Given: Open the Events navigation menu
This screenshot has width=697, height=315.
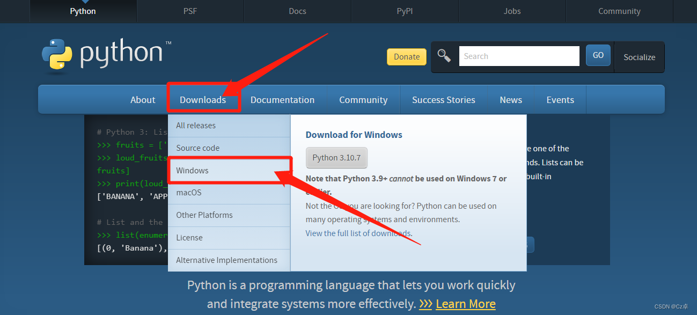Looking at the screenshot, I should pos(560,100).
